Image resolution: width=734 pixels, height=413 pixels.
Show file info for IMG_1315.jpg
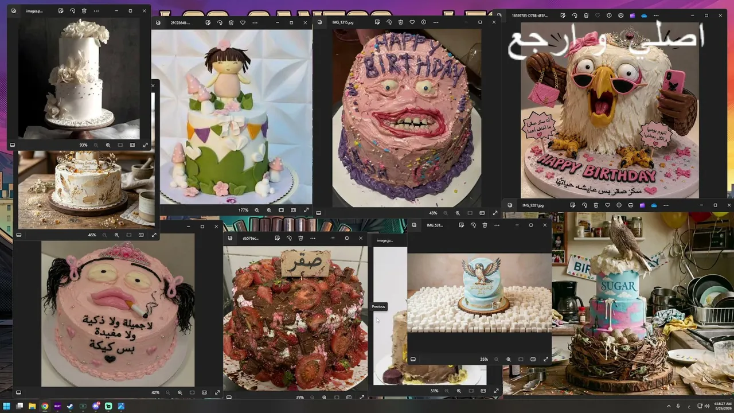(x=424, y=22)
